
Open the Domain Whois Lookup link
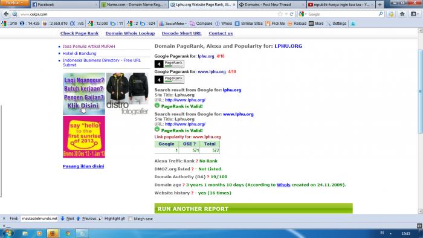[130, 33]
